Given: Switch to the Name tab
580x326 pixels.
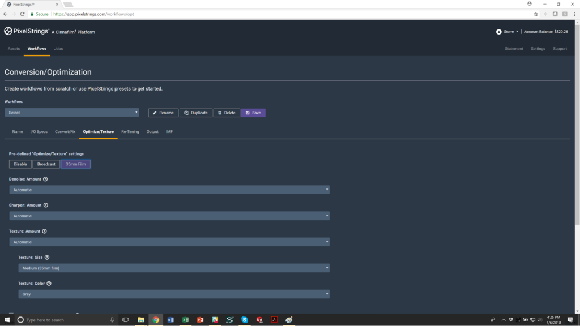Looking at the screenshot, I should click(x=18, y=131).
